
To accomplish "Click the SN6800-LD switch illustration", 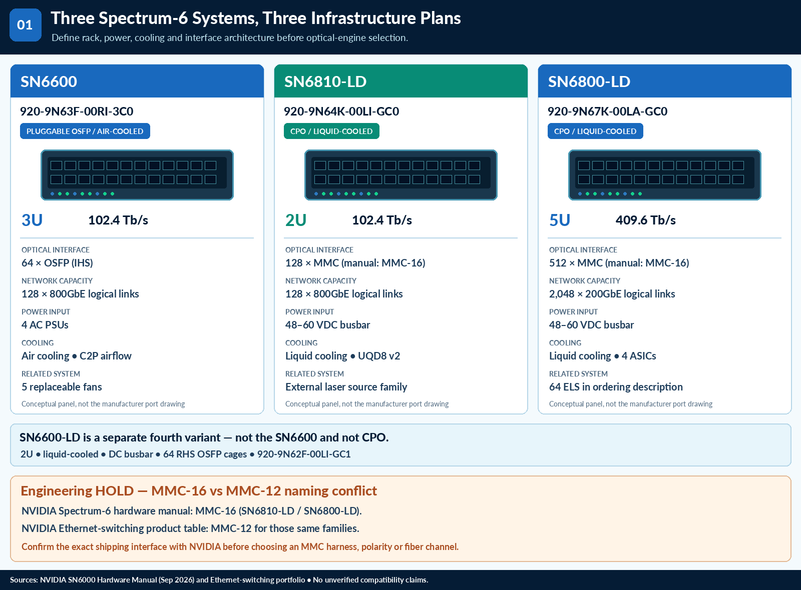I will tap(665, 175).
